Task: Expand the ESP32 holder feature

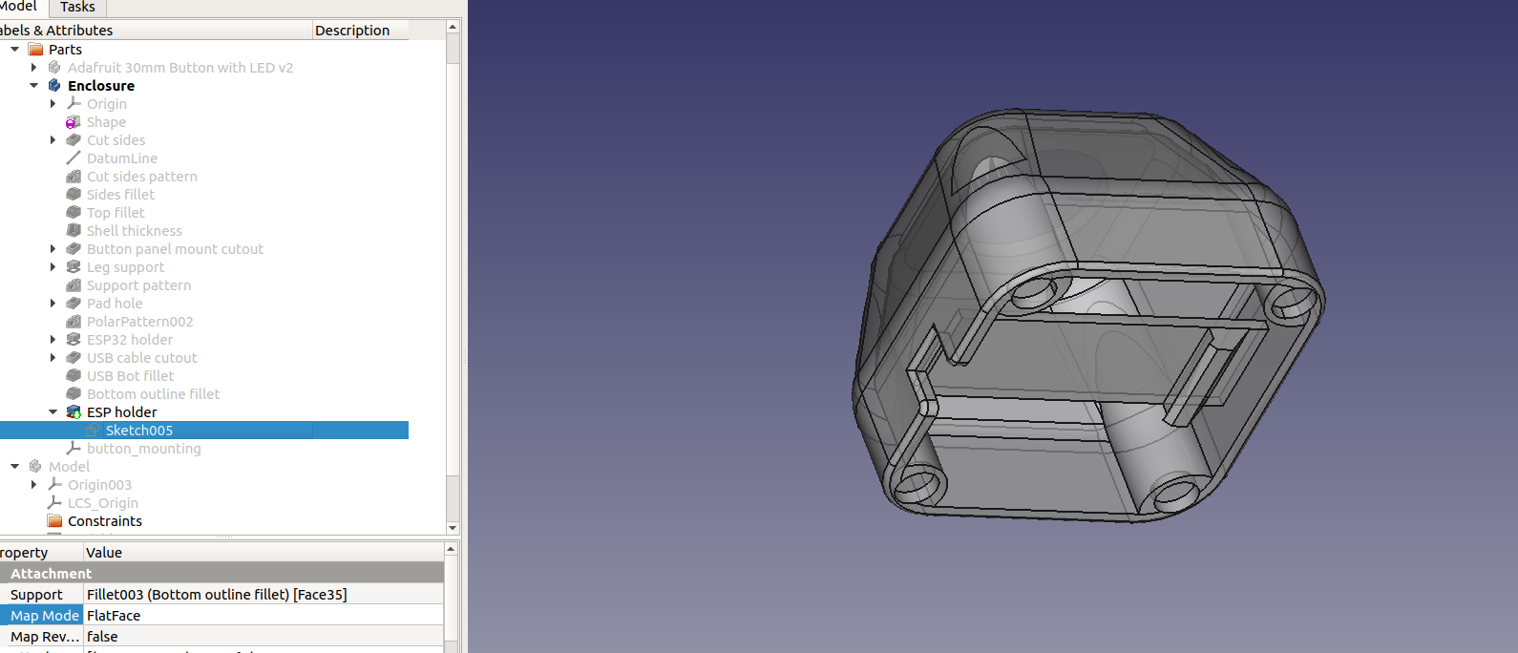Action: (x=53, y=340)
